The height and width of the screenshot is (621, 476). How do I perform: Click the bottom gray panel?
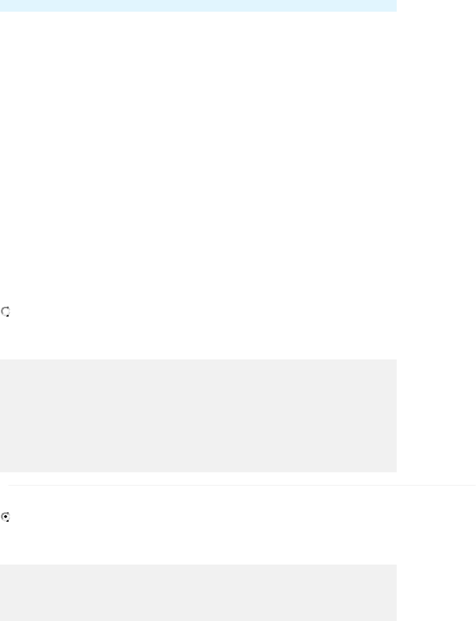[x=198, y=593]
